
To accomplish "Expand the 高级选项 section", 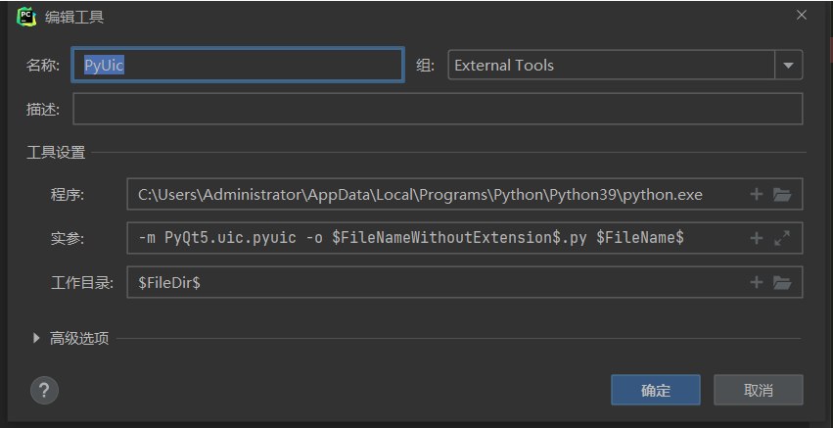I will (37, 338).
